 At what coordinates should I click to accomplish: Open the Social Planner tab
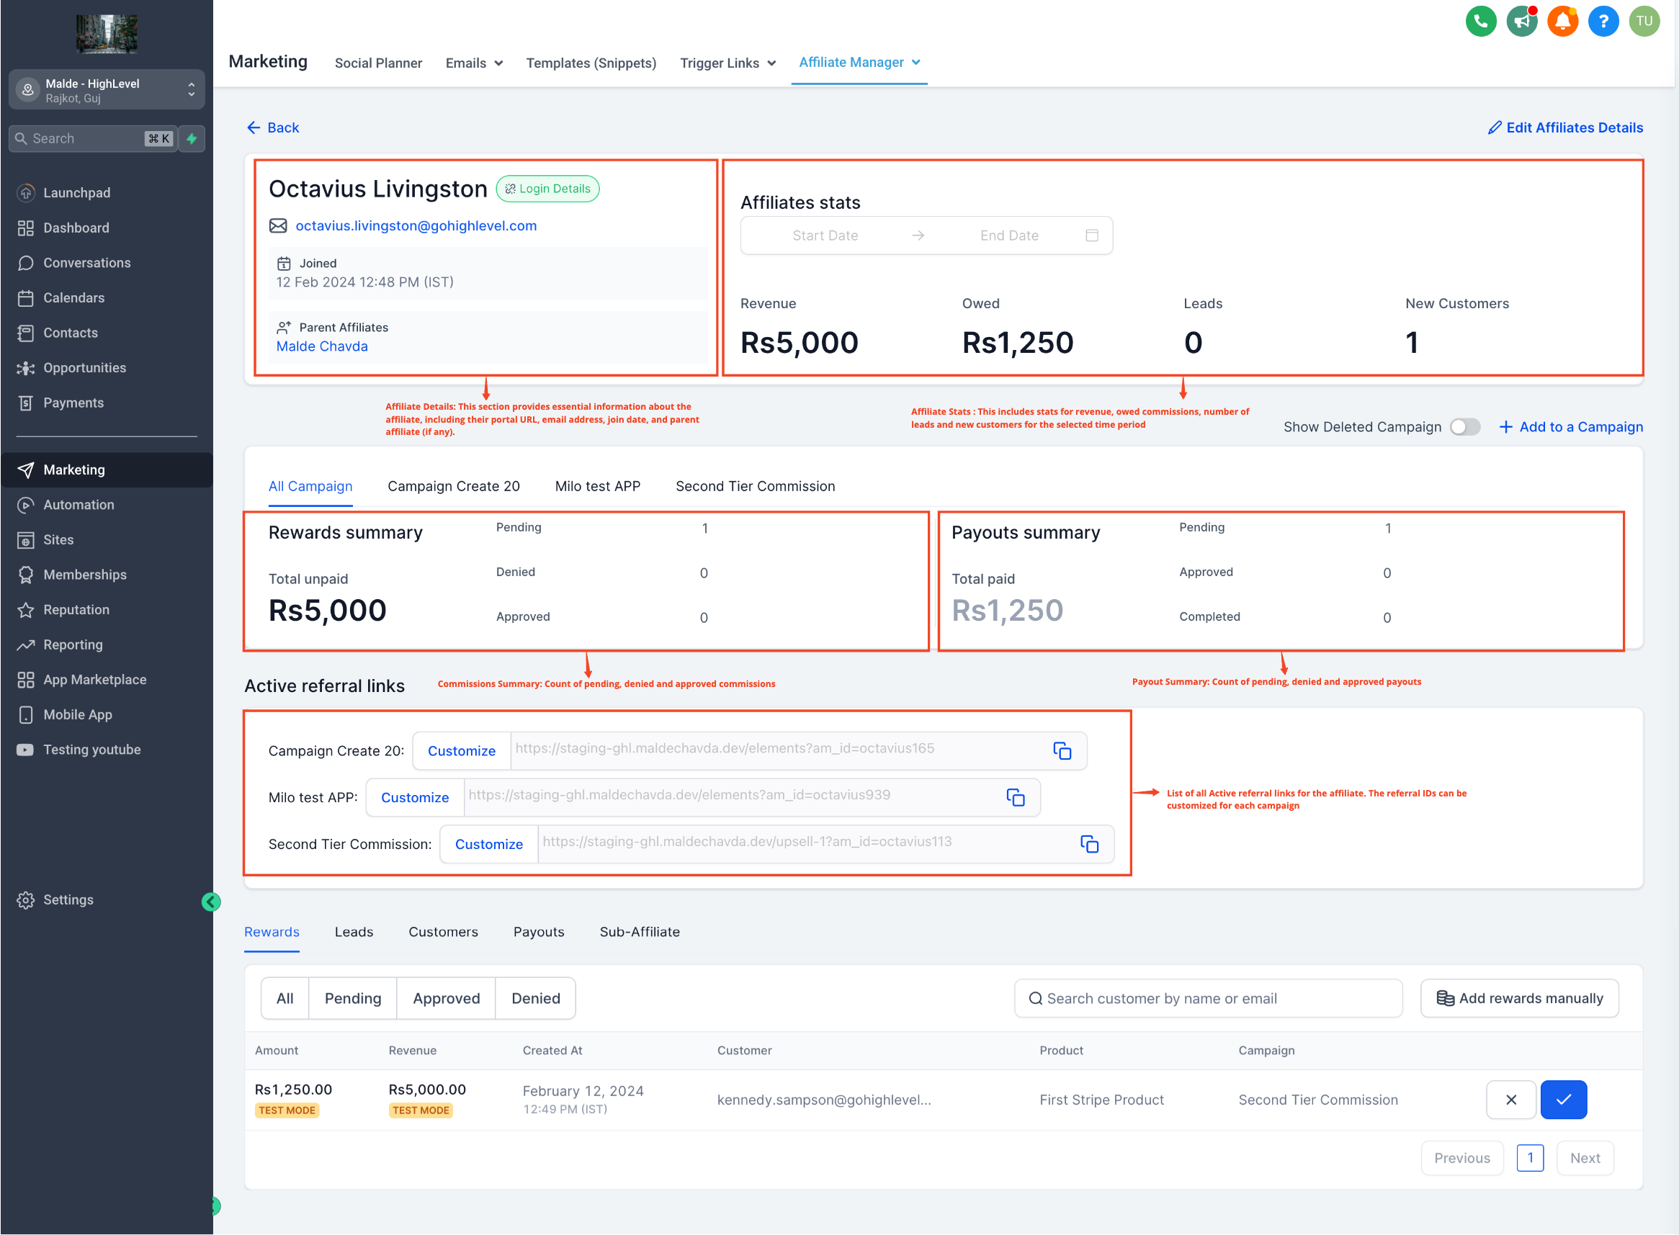(x=378, y=63)
